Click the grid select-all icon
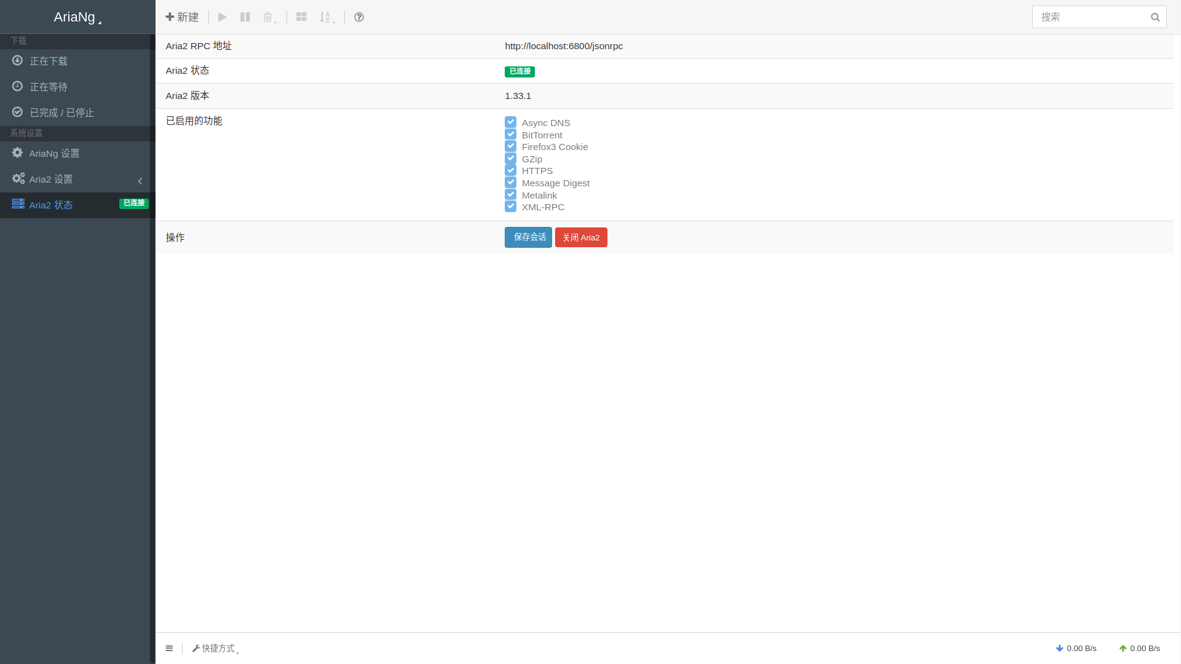Viewport: 1181px width, 664px height. pos(301,17)
